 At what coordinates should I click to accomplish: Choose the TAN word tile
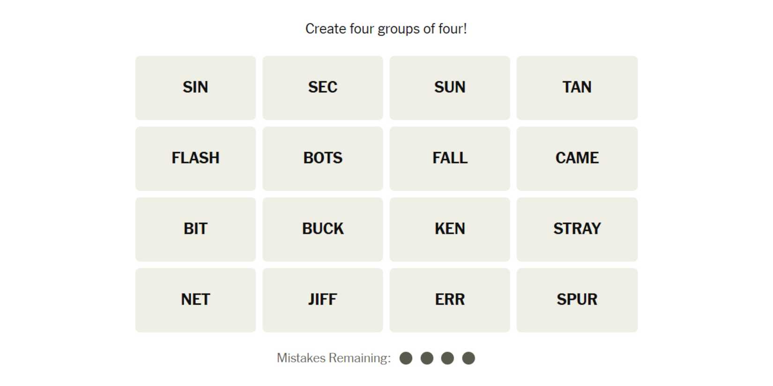[x=577, y=87]
